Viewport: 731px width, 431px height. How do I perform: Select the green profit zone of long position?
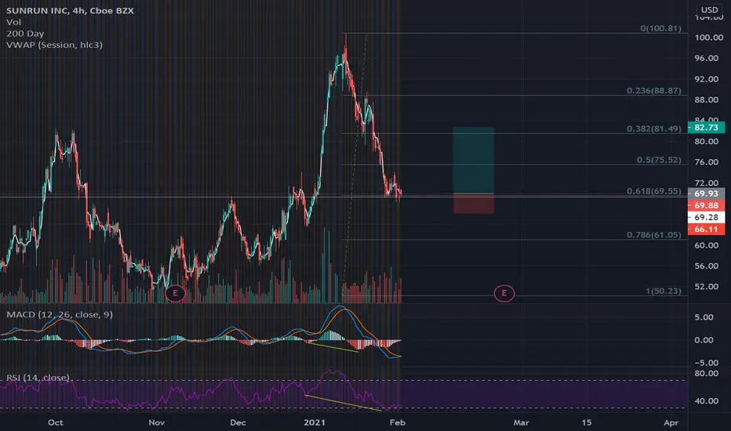474,161
